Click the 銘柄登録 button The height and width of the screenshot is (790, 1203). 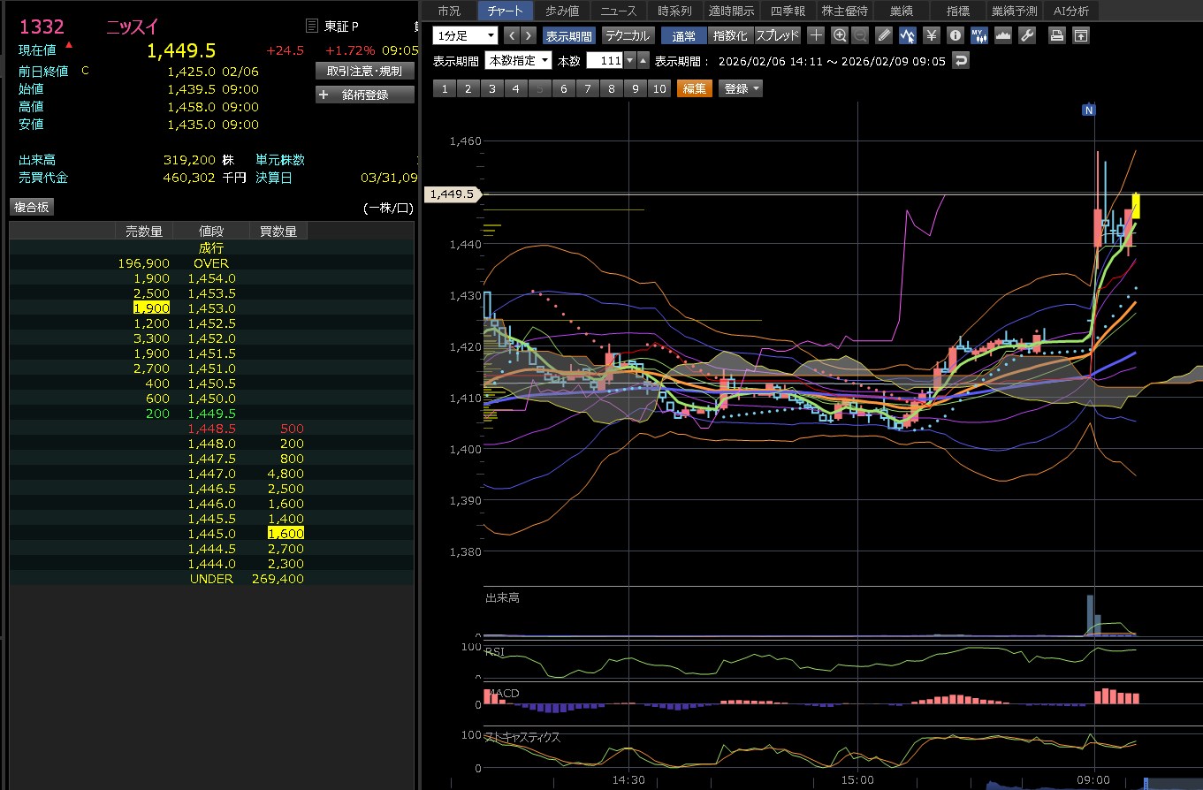(364, 95)
